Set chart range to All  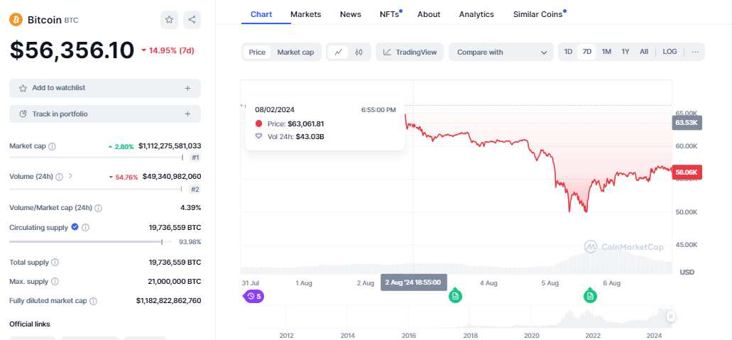click(644, 52)
